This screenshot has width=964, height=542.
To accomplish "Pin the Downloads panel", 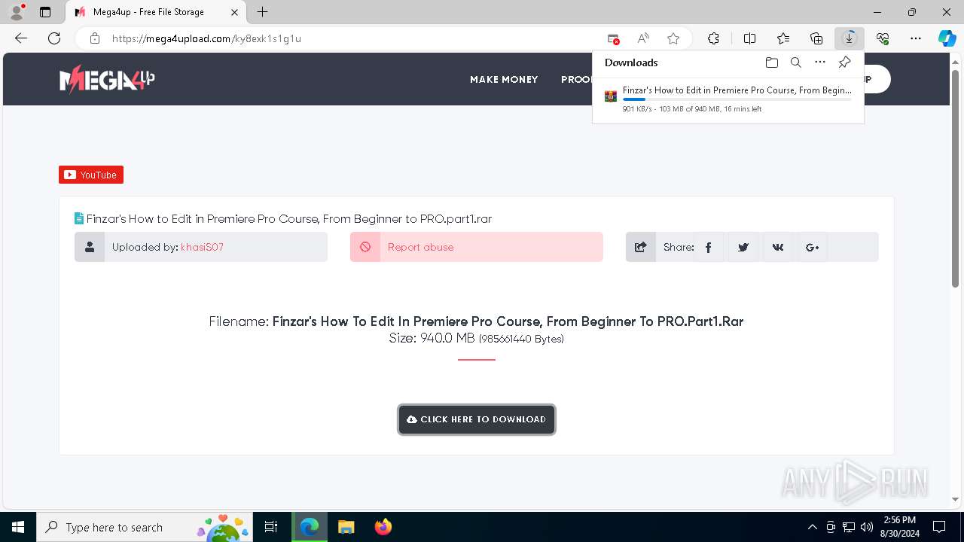I will pyautogui.click(x=845, y=62).
